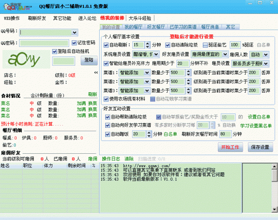Open 菜谱1 智能添加 dropdown
Image resolution: width=278 pixels, height=220 pixels.
coord(147,73)
